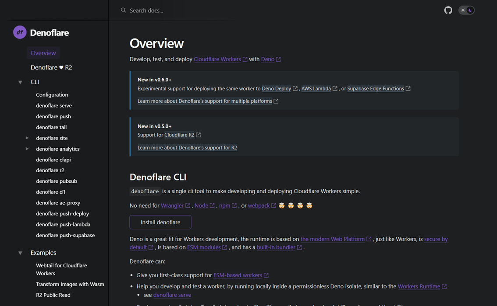This screenshot has height=306, width=497.
Task: Open denoflare push-supabase sidebar page
Action: [65, 235]
